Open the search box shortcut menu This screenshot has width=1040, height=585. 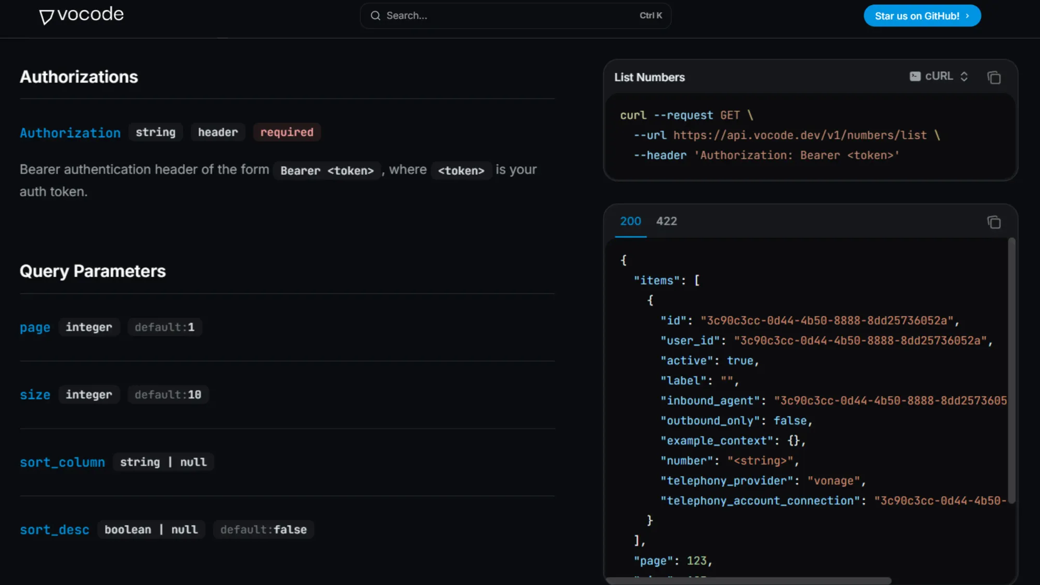[651, 16]
